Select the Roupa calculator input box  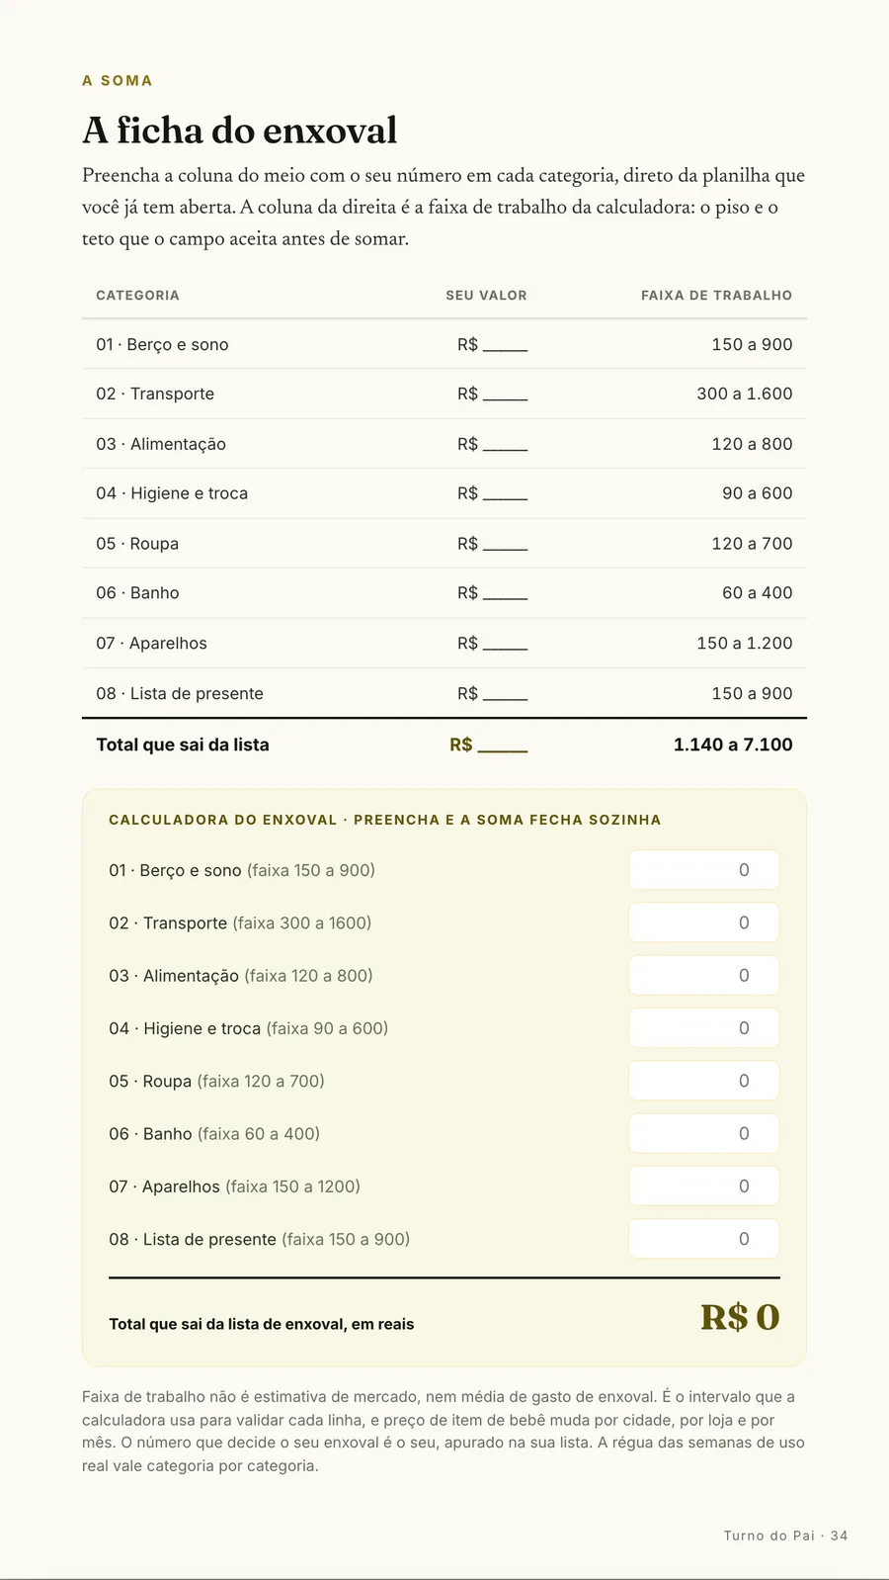point(704,1081)
